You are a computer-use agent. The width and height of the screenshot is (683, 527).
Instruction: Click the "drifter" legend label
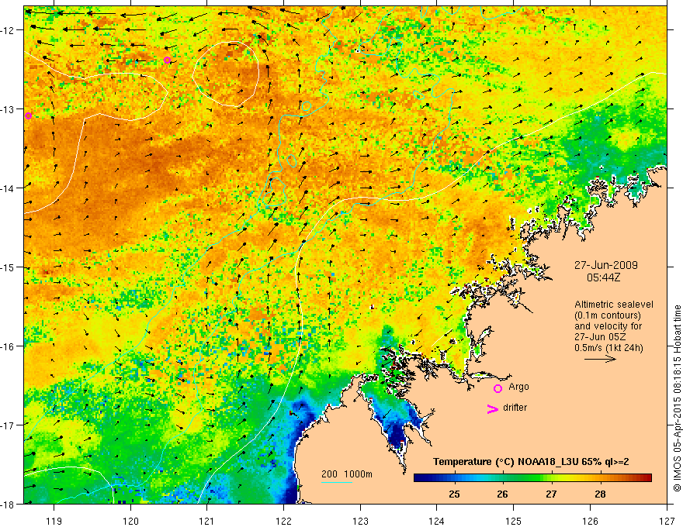[515, 408]
